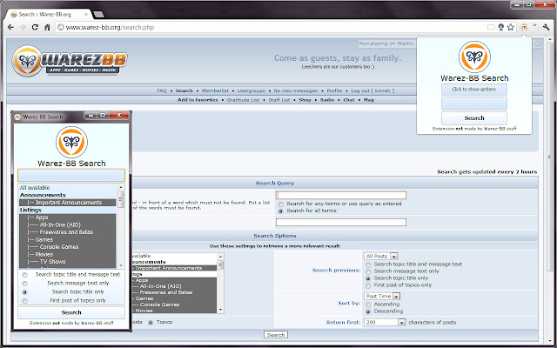557x348 pixels.
Task: Click the Warez-BB extension toolbar icon
Action: point(524,27)
